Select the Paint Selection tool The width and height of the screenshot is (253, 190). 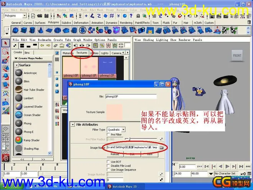pyautogui.click(x=6, y=60)
